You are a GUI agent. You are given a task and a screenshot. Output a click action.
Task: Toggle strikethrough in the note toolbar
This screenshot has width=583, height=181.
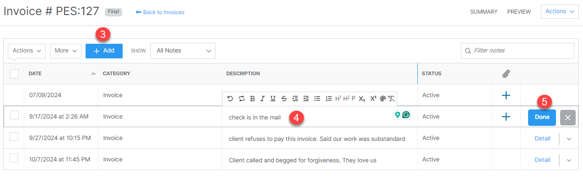(284, 98)
